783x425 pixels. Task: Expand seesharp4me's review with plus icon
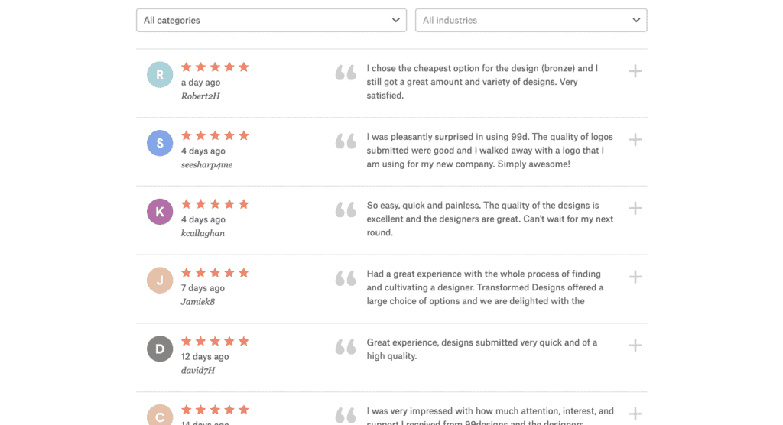click(x=635, y=139)
